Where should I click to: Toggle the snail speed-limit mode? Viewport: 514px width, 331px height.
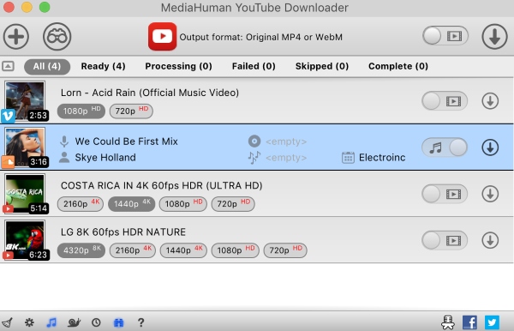[x=74, y=322]
